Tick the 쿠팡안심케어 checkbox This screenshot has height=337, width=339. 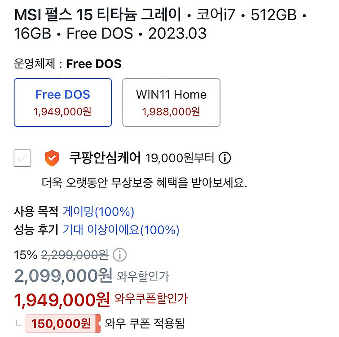coord(22,158)
